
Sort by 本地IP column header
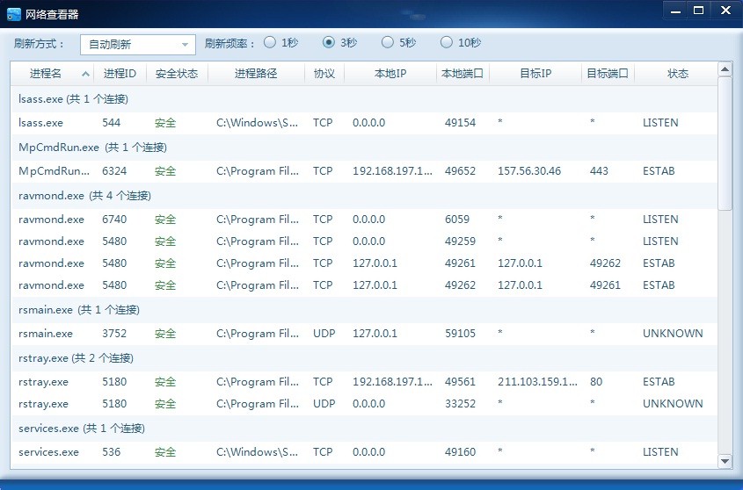tap(390, 74)
